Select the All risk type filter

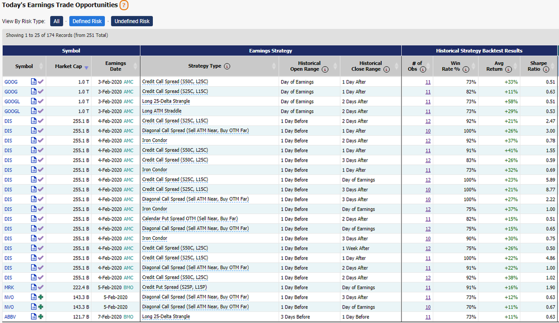[x=57, y=21]
